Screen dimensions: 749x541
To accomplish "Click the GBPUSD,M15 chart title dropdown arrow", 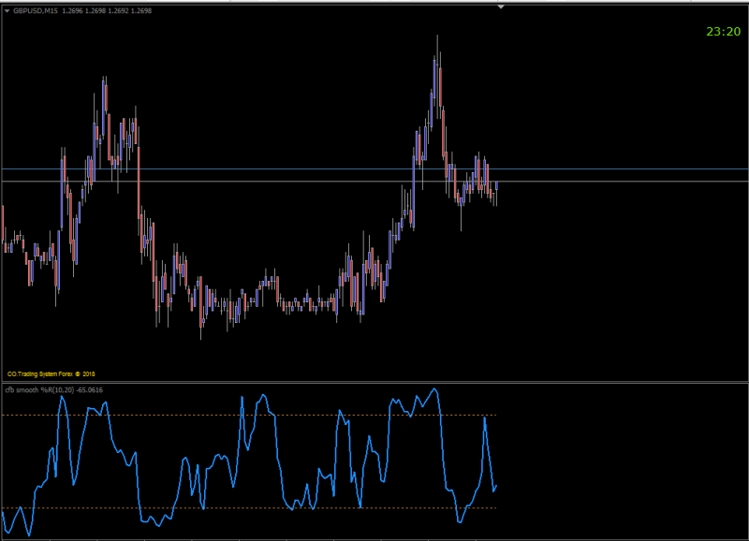I will (x=7, y=11).
